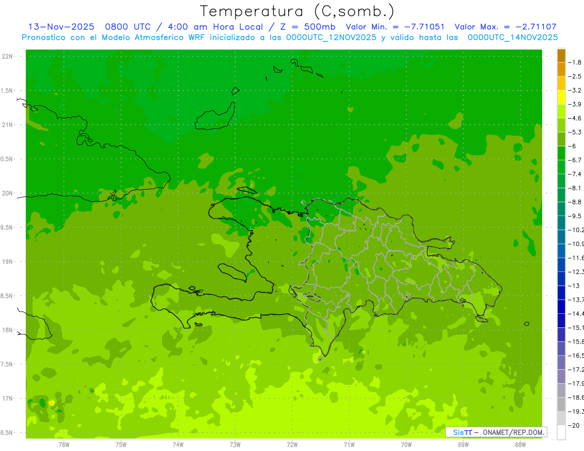Click "0000UTC_14NOV2025" valid-until time
This screenshot has width=584, height=451.
tap(512, 37)
